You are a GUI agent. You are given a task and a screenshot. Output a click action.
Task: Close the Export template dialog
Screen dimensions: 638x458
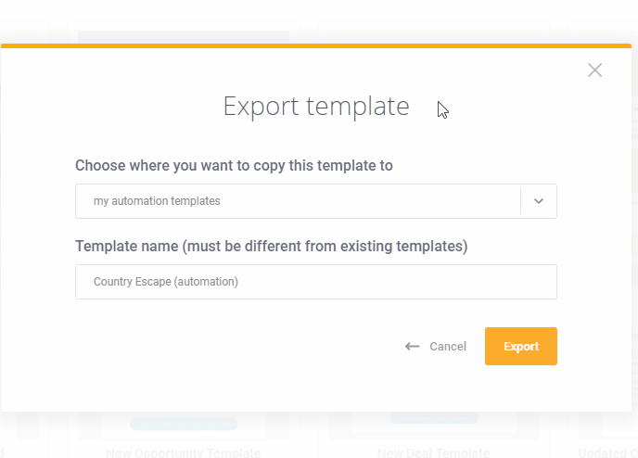coord(594,70)
